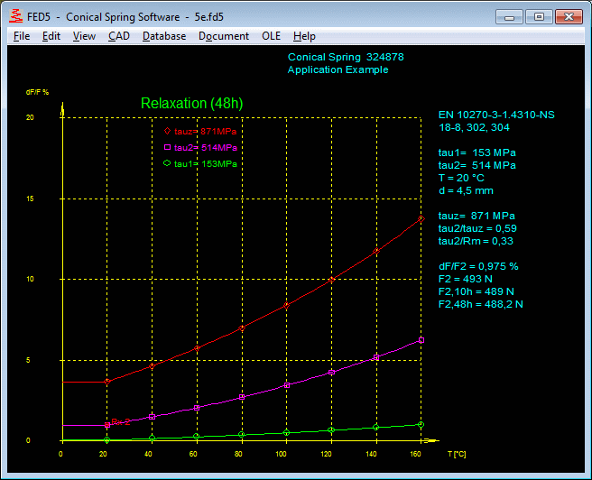Open the View menu

coord(84,36)
